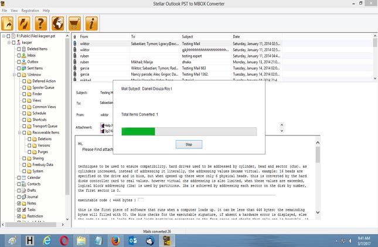The image size is (378, 247).
Task: Click the Tasks folder icon
Action: pos(24,209)
